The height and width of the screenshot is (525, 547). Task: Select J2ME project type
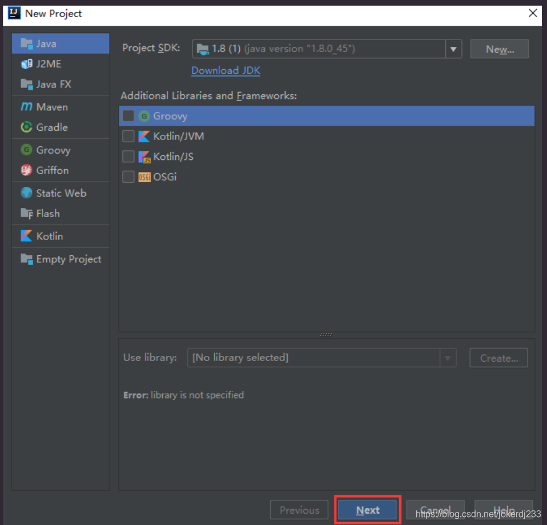61,64
